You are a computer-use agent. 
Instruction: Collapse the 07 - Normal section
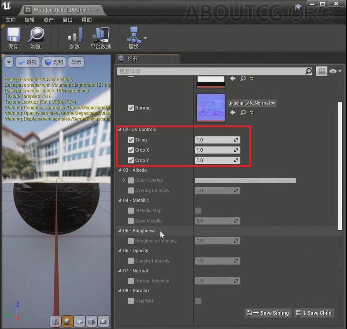pyautogui.click(x=120, y=270)
